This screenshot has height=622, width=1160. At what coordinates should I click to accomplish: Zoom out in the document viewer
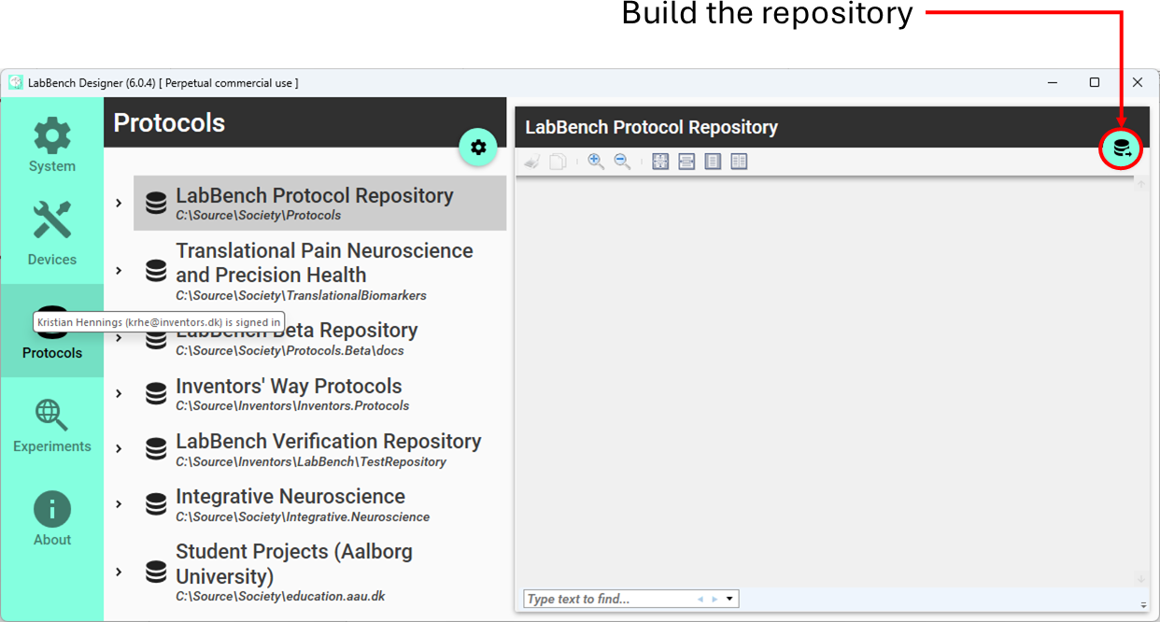tap(622, 162)
